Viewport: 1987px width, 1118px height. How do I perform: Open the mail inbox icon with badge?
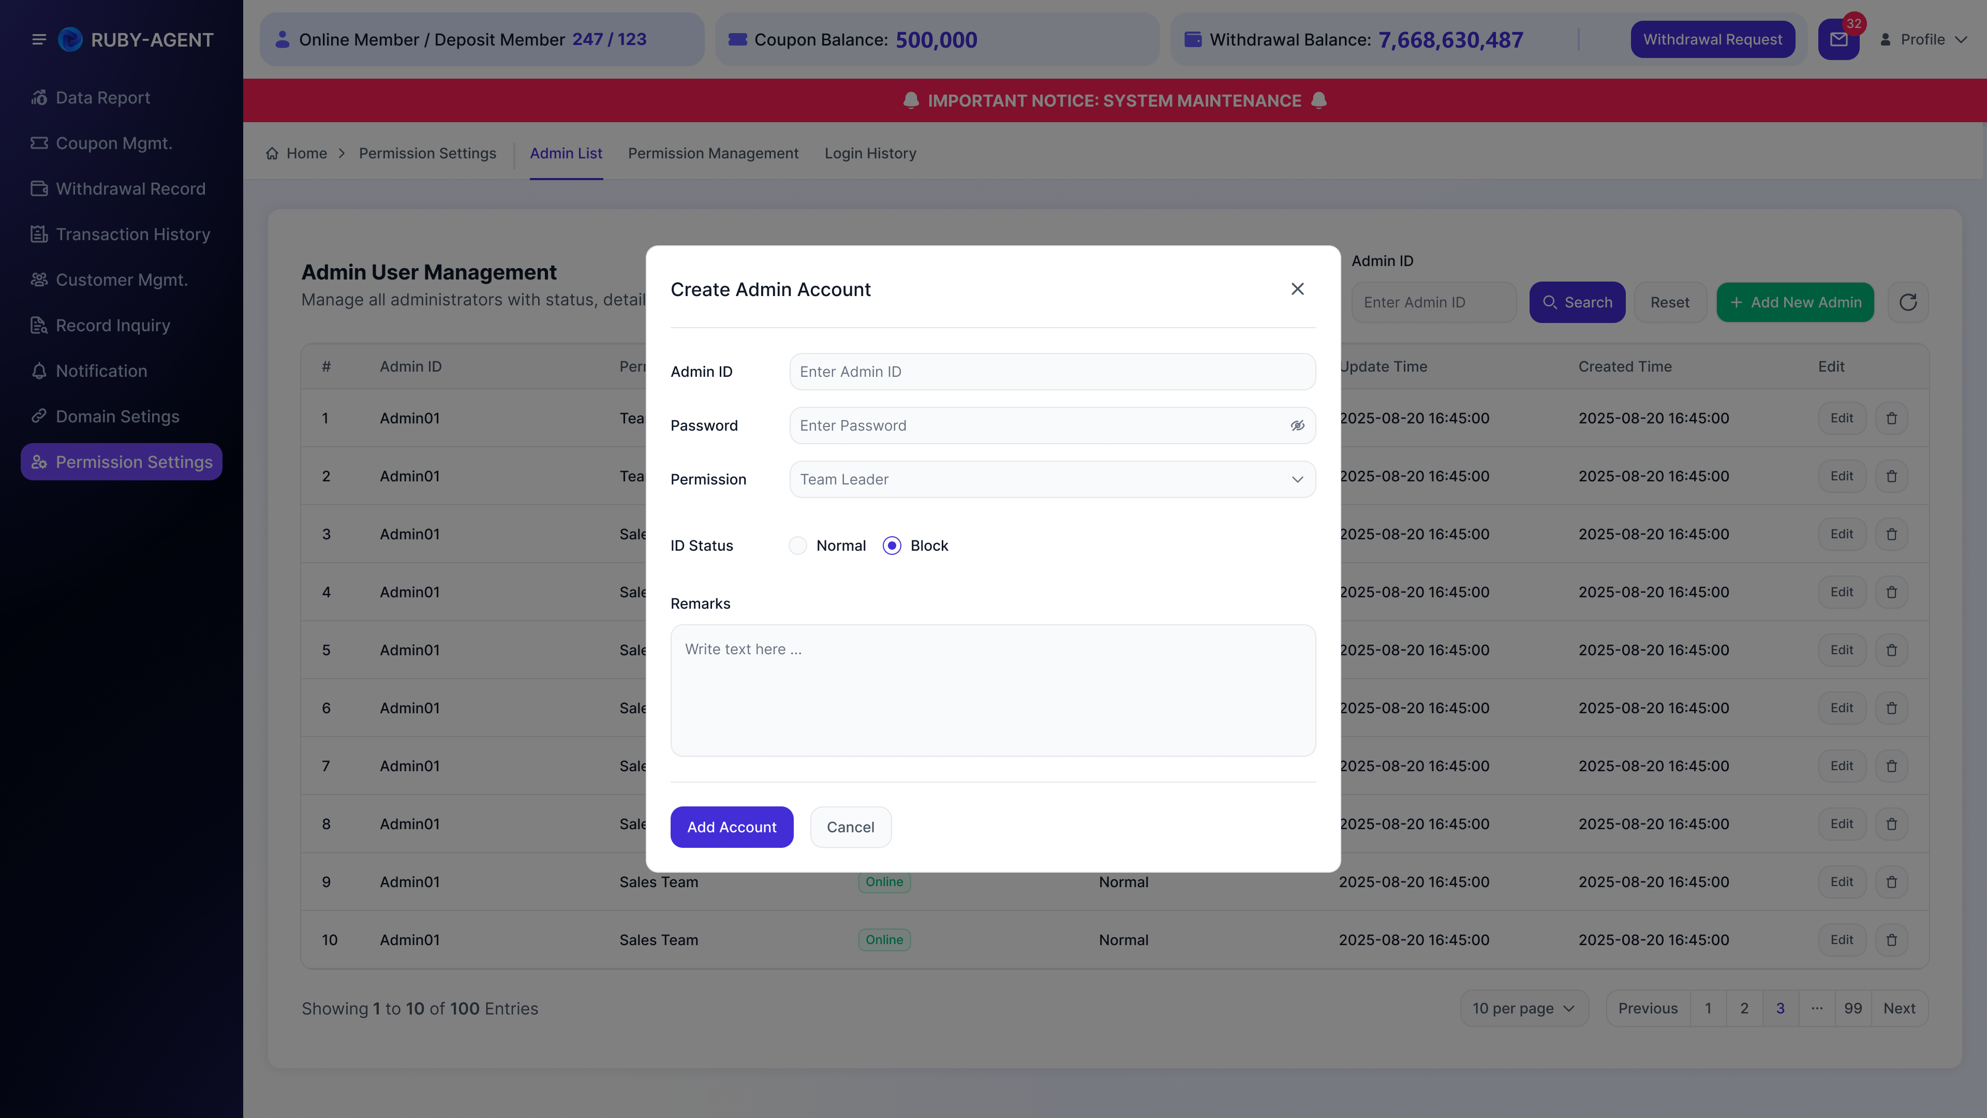[1838, 39]
